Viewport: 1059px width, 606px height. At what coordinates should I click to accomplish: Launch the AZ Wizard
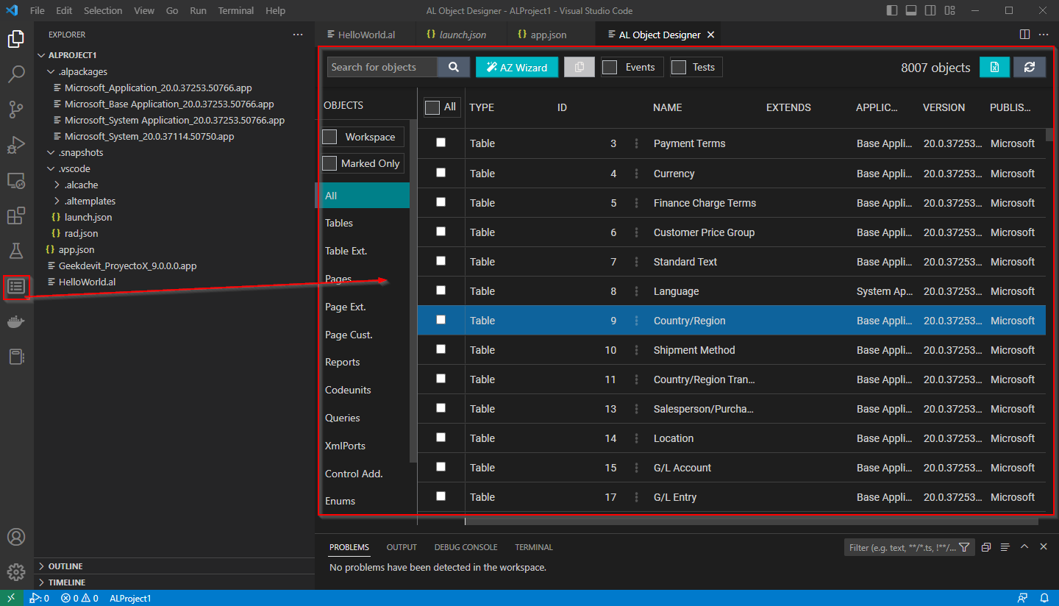tap(517, 67)
